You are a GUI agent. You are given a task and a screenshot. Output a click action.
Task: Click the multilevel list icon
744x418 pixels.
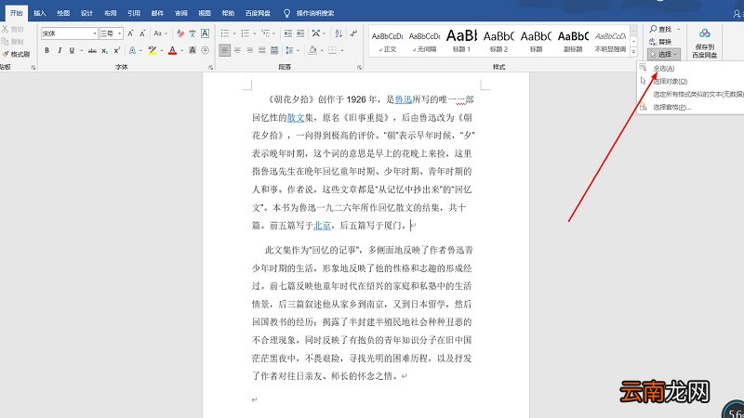point(265,33)
